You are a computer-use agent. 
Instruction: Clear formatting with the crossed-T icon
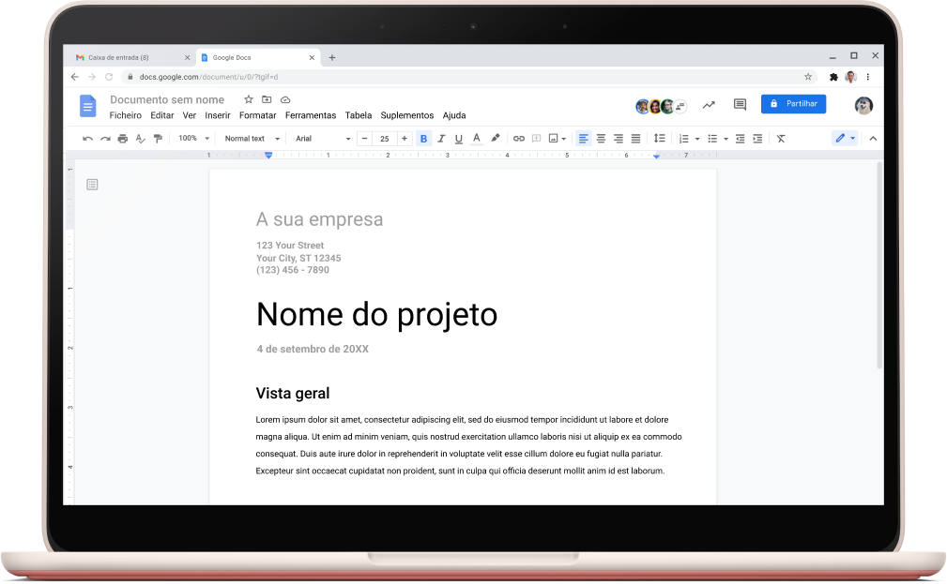tap(781, 139)
